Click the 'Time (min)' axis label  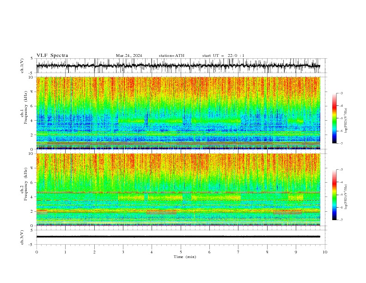(x=185, y=257)
